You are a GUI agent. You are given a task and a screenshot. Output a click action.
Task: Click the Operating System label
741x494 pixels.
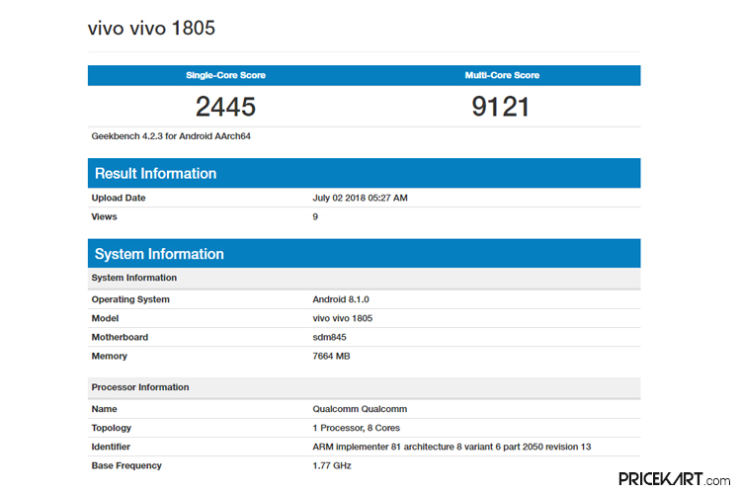pos(130,299)
